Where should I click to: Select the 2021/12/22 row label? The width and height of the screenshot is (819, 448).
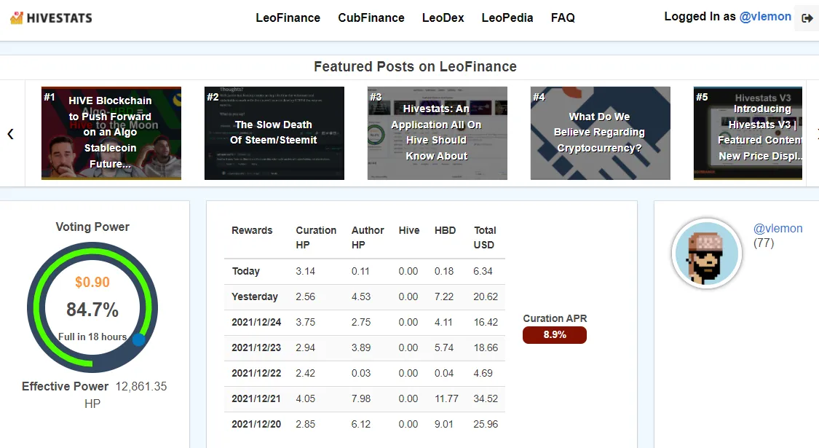coord(256,373)
